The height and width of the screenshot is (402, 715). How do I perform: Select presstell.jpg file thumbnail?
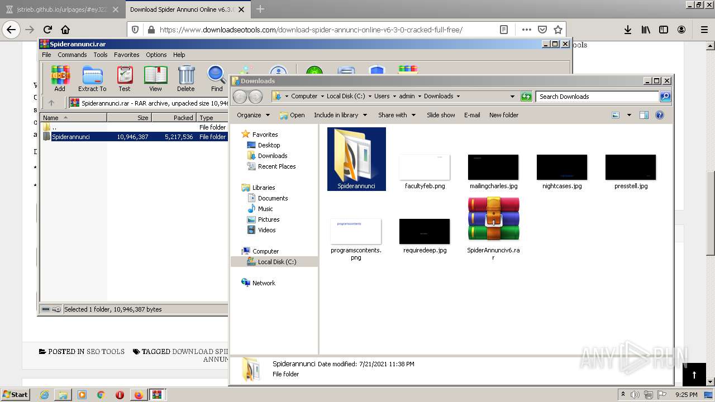[x=631, y=171]
